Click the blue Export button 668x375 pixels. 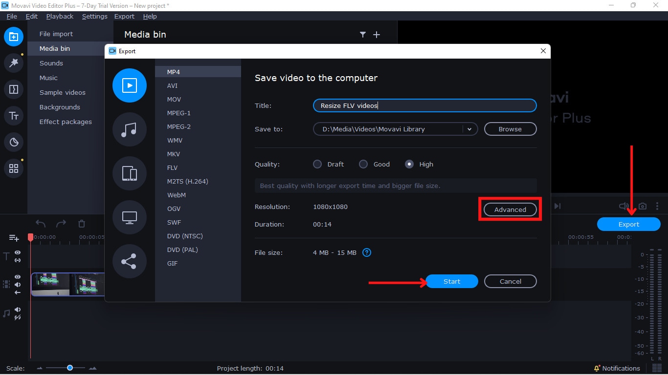628,224
